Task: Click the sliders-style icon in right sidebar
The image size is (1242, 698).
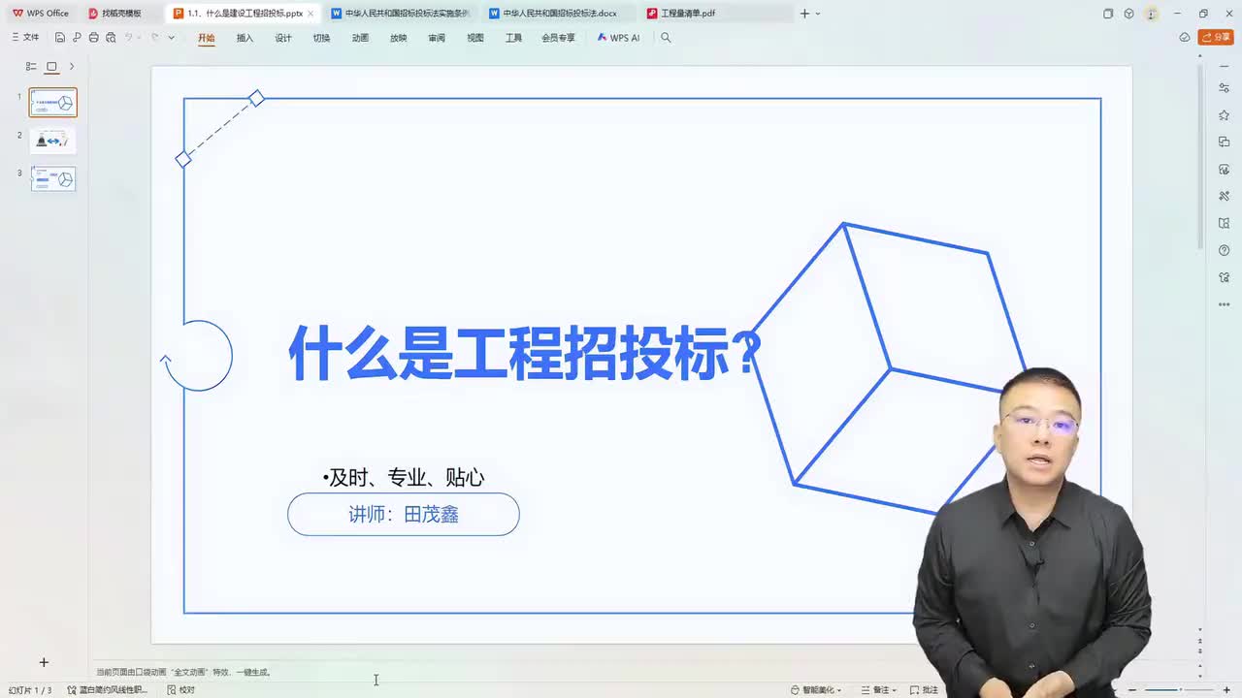Action: [1225, 88]
